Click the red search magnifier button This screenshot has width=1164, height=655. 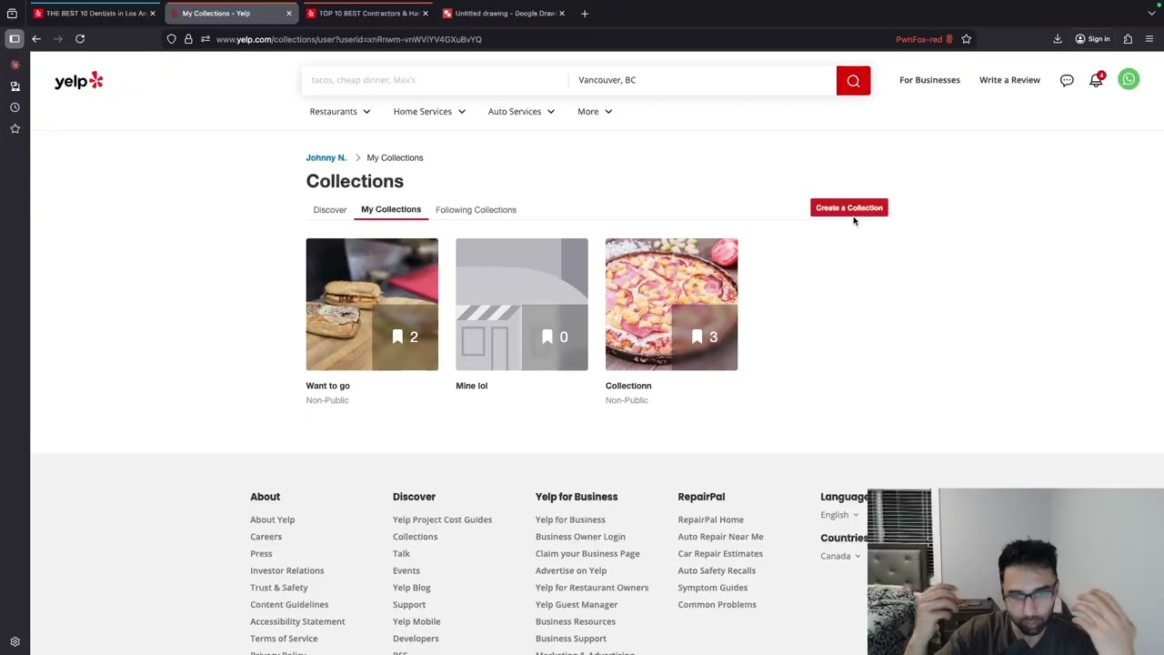click(853, 81)
